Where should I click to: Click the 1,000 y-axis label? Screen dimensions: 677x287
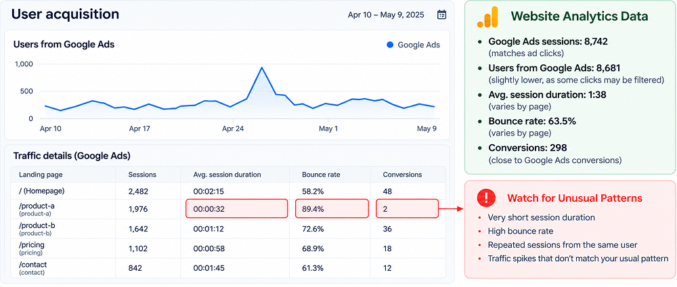pyautogui.click(x=24, y=64)
